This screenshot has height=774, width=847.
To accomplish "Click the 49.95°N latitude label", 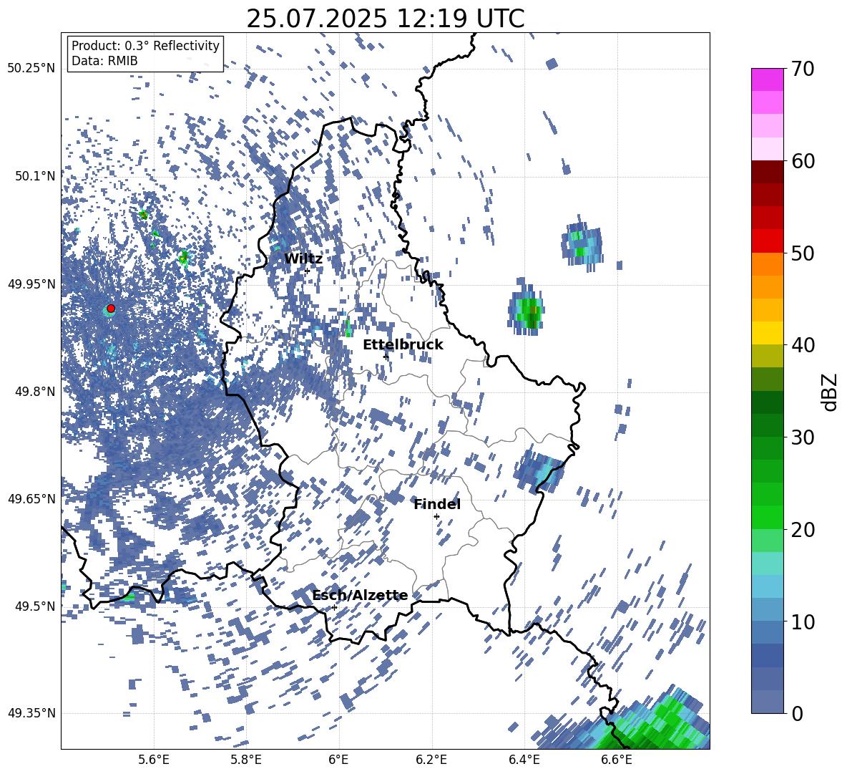I will point(31,284).
